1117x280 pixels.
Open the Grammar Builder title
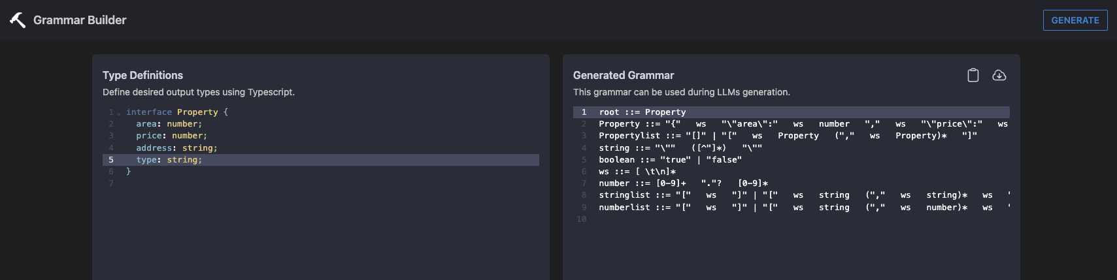80,20
